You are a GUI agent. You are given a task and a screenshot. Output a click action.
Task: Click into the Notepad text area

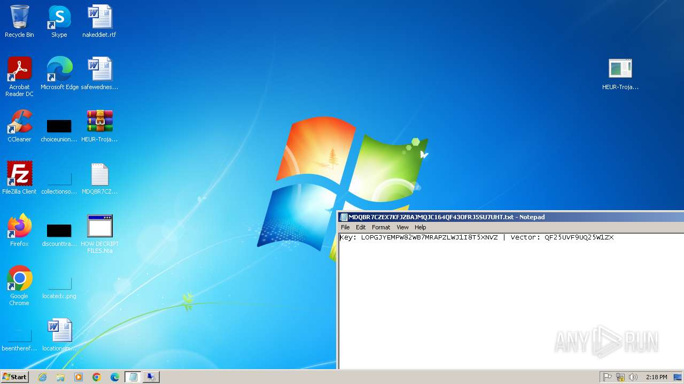pos(511,301)
